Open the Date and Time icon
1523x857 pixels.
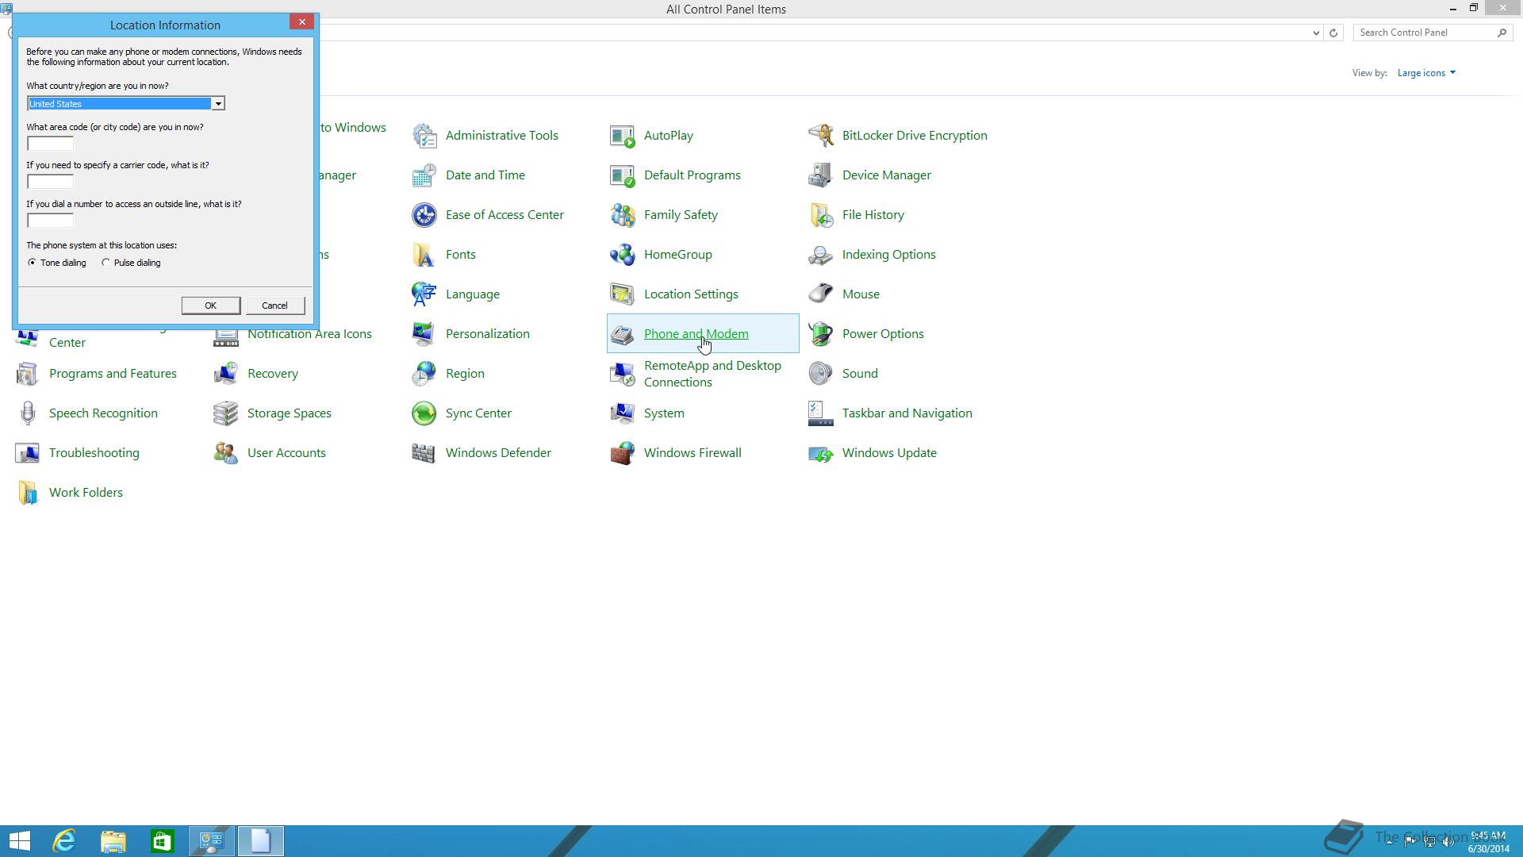pos(424,175)
